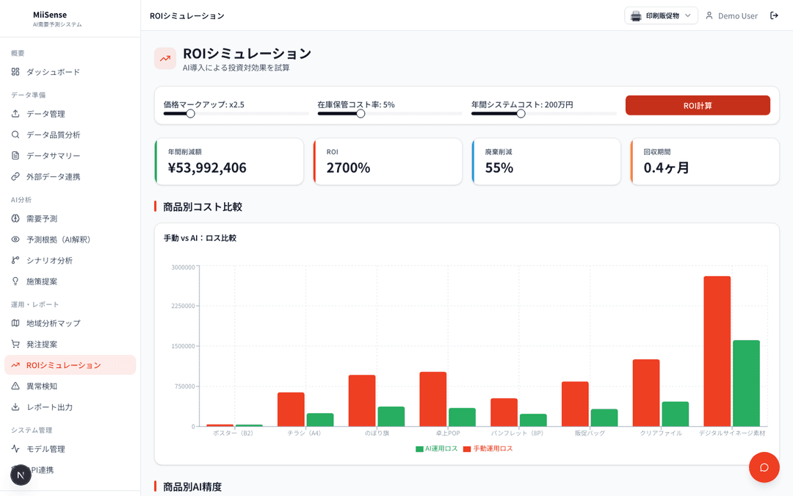This screenshot has height=496, width=793.
Task: Toggle AI運用ロス legend entry
Action: coord(436,448)
